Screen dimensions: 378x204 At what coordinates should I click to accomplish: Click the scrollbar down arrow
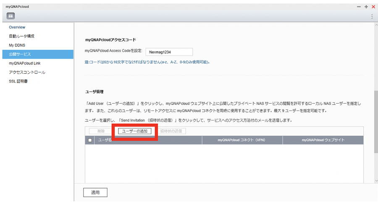point(376,180)
